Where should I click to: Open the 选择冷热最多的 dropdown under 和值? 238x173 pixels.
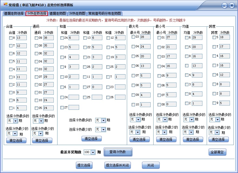[100, 121]
